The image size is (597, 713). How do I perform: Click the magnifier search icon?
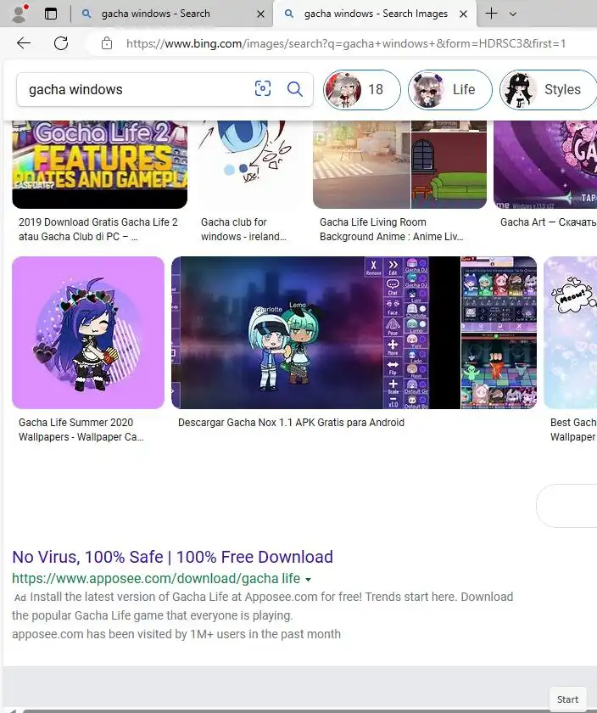pos(295,88)
